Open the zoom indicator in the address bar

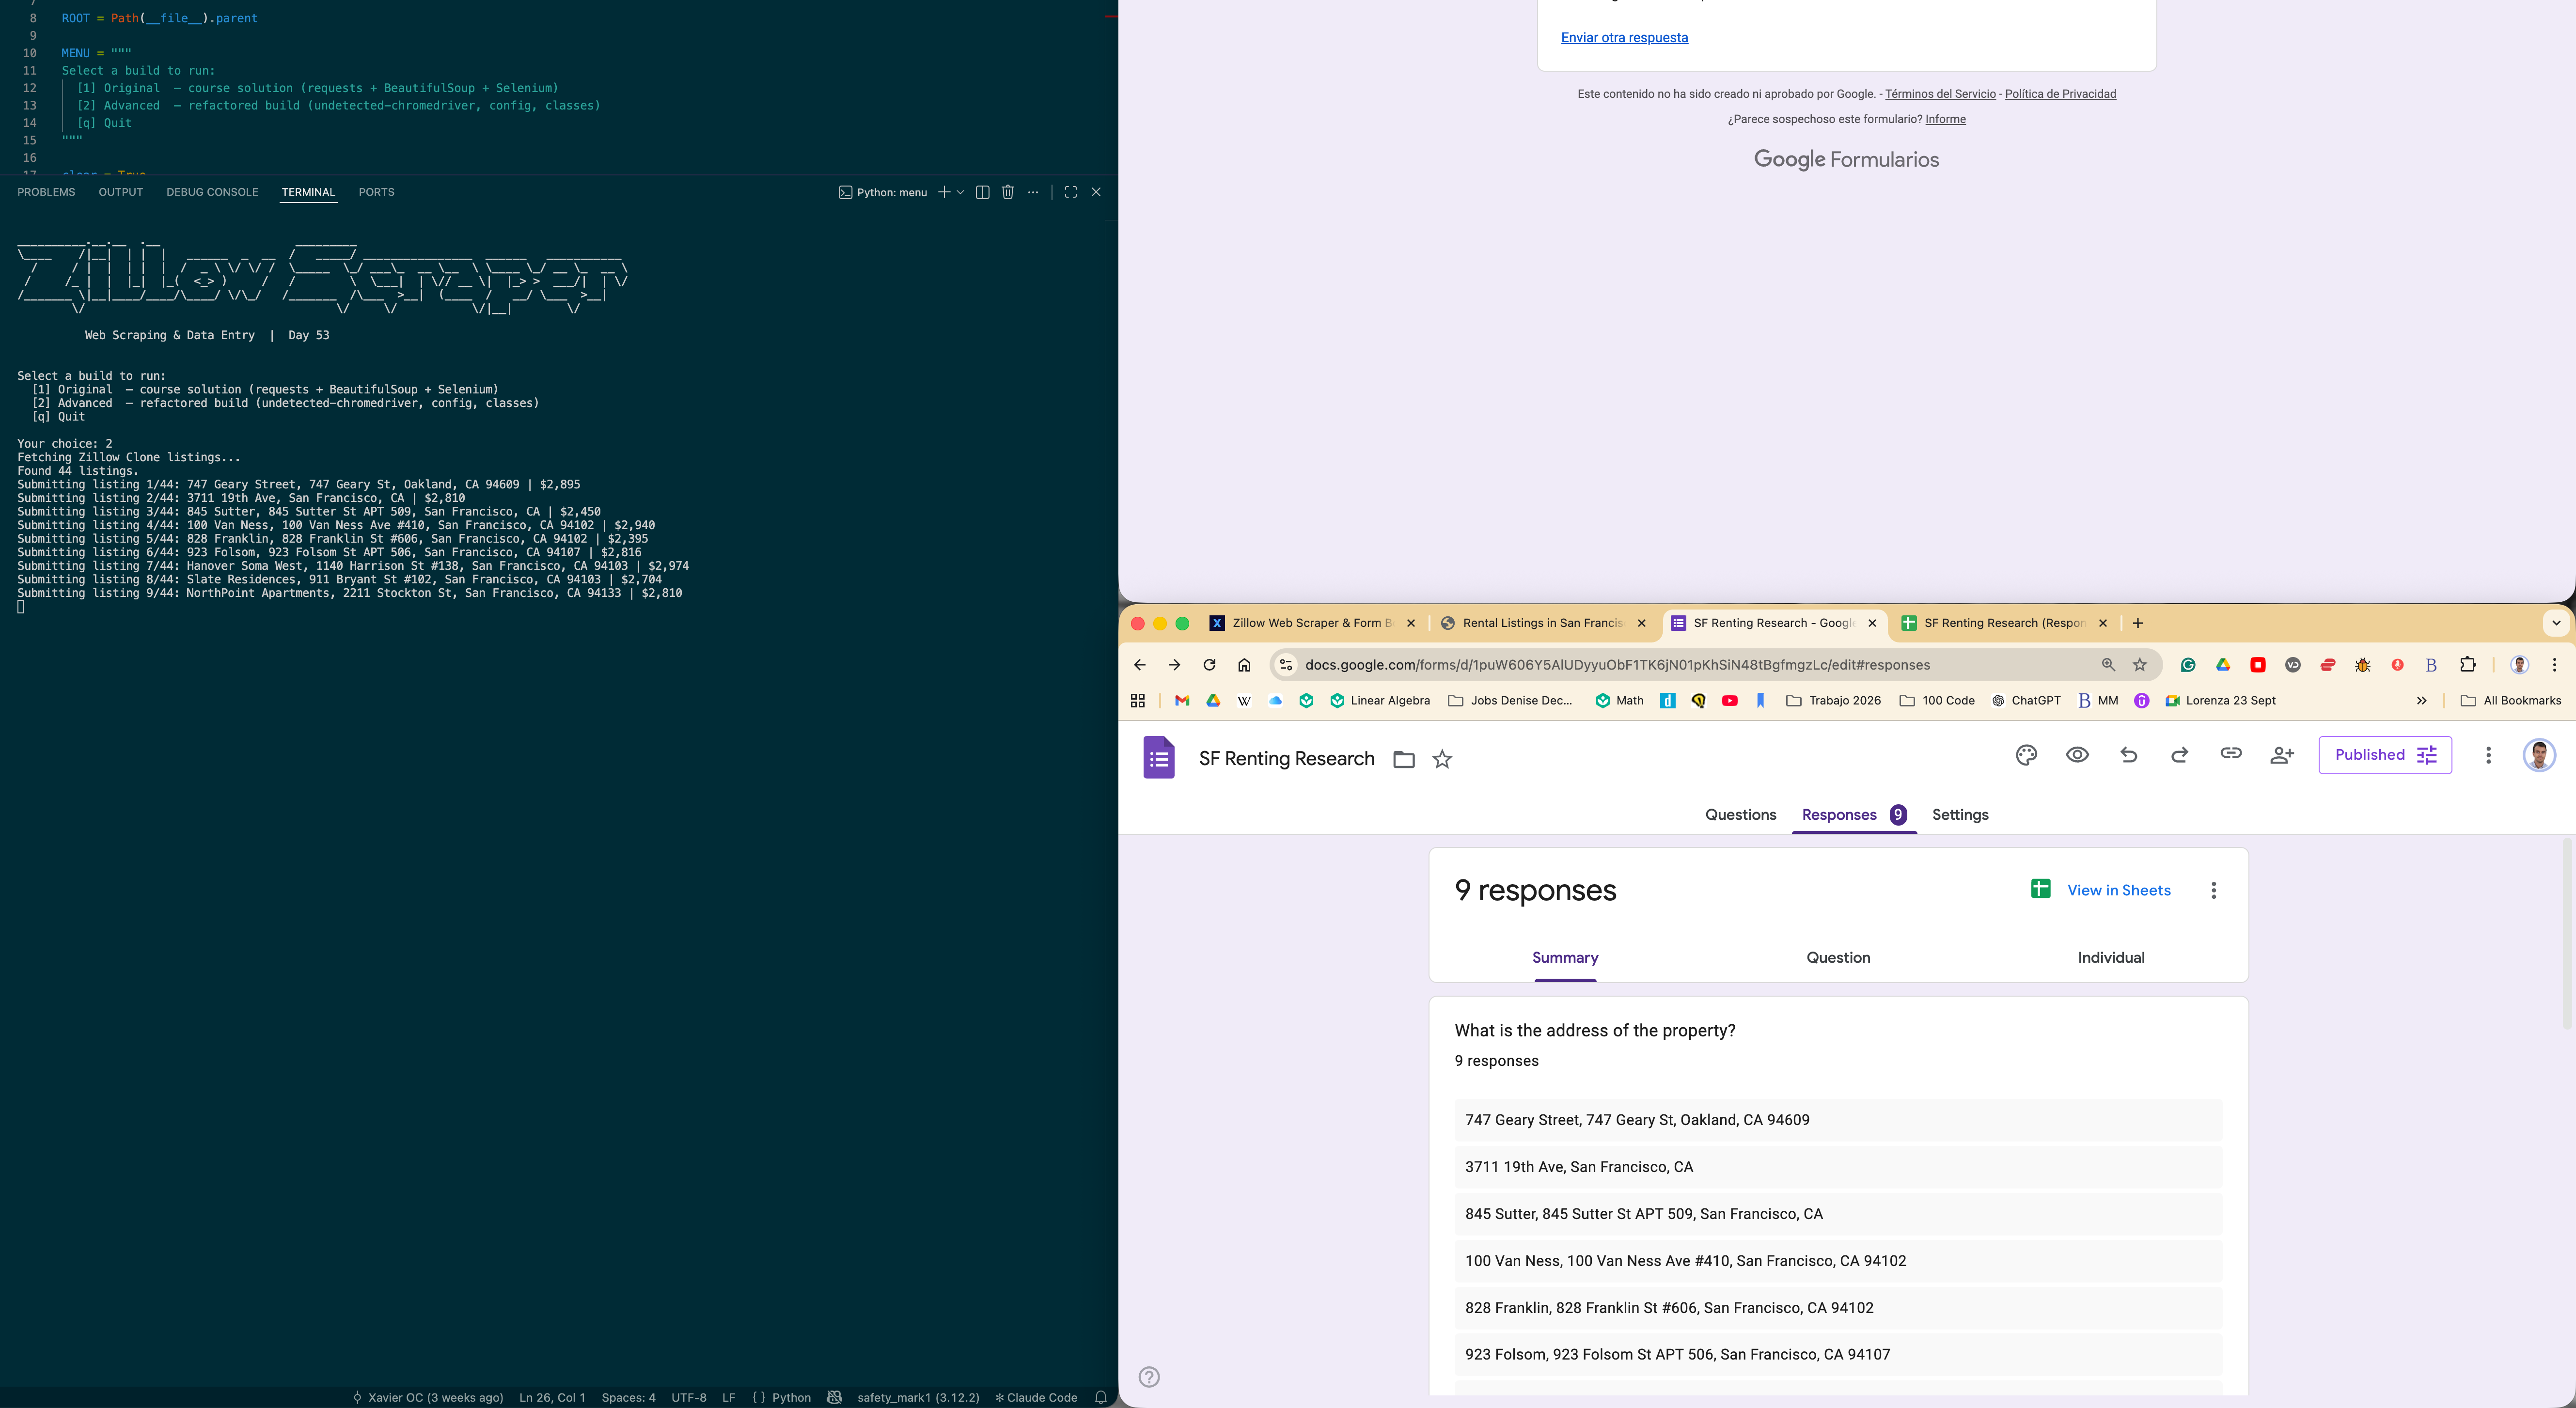[x=2108, y=665]
